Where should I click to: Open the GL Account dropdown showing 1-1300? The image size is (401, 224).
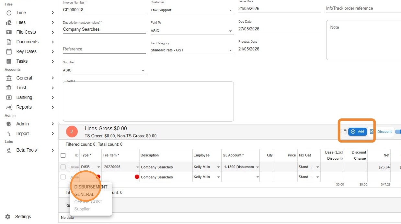coord(241,167)
